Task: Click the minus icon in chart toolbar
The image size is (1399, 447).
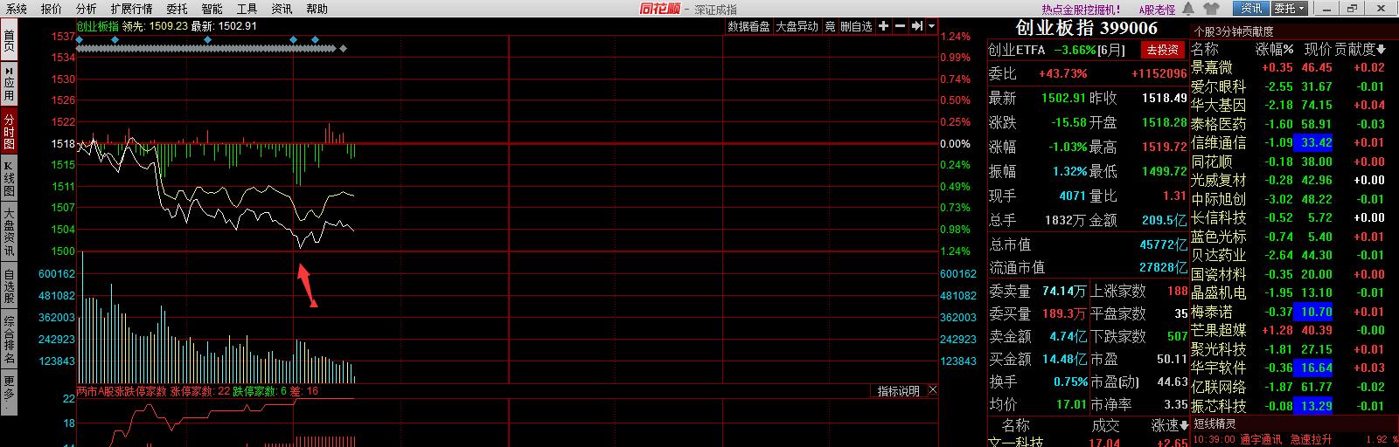Action: point(900,26)
